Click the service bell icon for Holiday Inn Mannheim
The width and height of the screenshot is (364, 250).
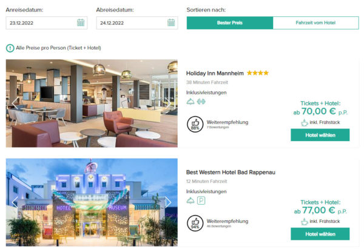[x=190, y=102]
